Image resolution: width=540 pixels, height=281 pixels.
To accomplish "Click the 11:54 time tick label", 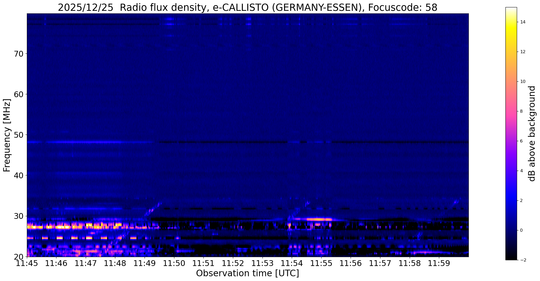I will tap(292, 263).
